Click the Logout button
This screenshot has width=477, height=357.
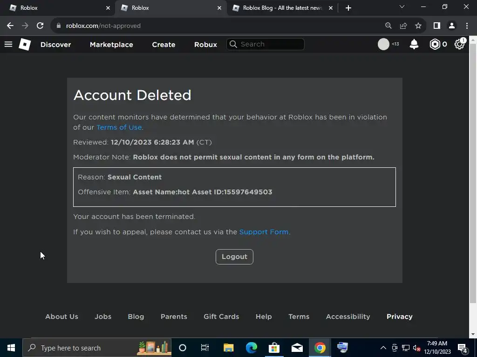[x=234, y=257]
